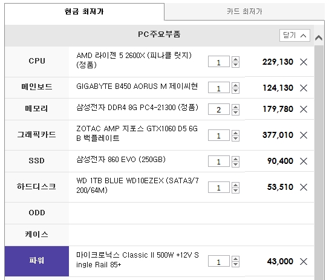Remove the 하드디스크 item with its X icon
The width and height of the screenshot is (329, 280).
304,187
